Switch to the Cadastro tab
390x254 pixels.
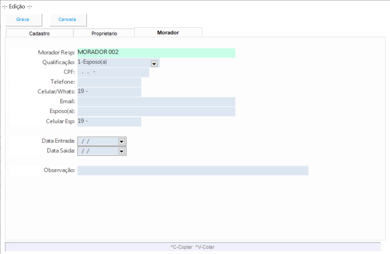[x=39, y=33]
